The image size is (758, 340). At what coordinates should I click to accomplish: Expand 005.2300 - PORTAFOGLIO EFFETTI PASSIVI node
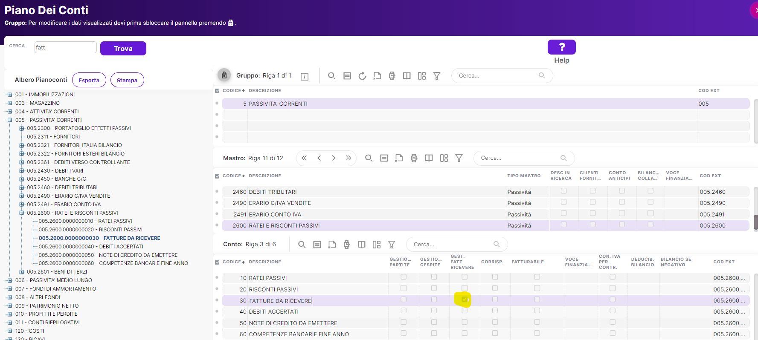(x=21, y=128)
